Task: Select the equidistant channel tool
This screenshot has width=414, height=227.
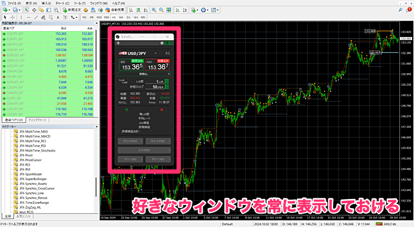Action: (x=43, y=18)
